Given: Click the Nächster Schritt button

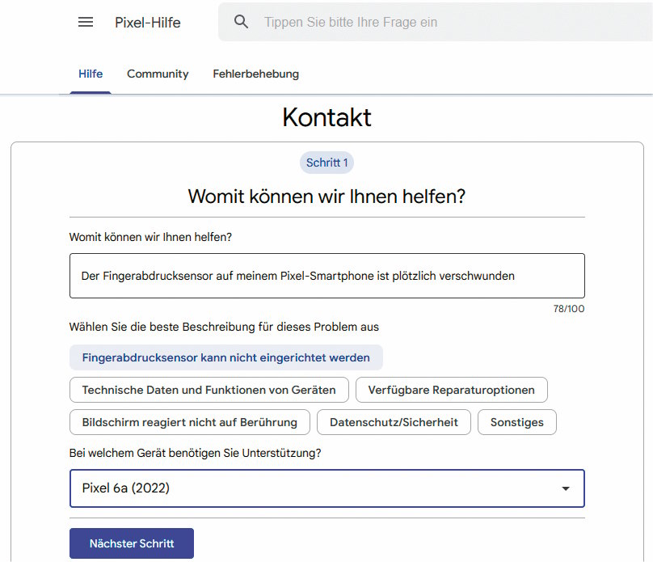Looking at the screenshot, I should point(131,543).
